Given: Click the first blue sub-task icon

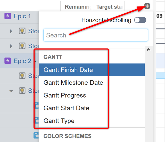Looking at the screenshot, I should tap(37, 105).
